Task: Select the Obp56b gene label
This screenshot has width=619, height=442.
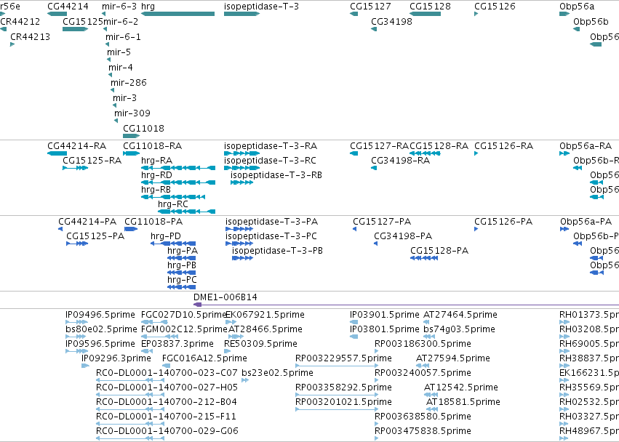Action: (x=591, y=22)
